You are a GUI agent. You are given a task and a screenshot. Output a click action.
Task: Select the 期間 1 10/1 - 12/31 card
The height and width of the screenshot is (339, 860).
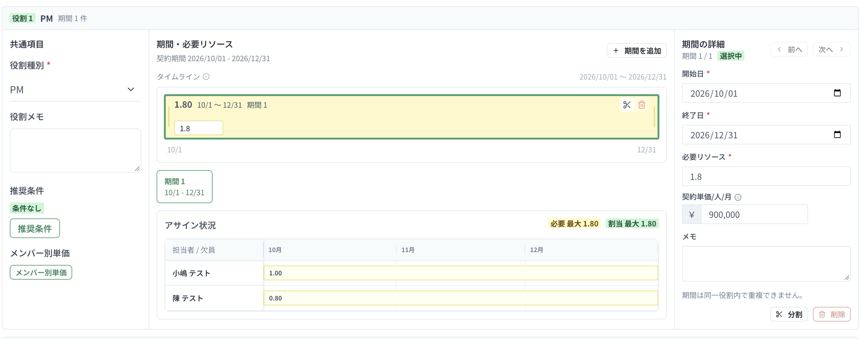(x=185, y=187)
